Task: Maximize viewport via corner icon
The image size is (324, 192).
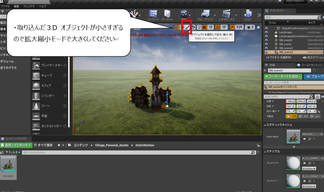Action: 258,27
